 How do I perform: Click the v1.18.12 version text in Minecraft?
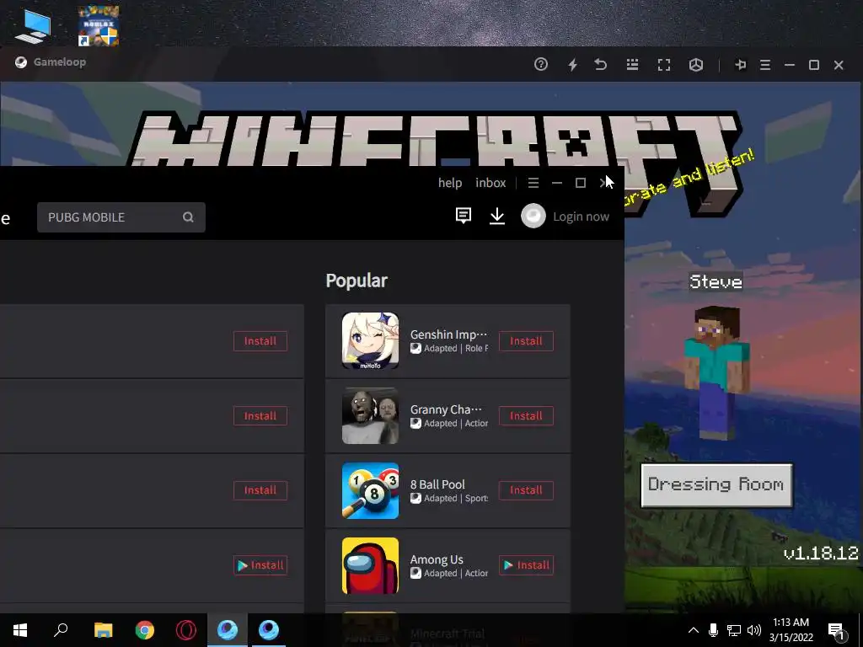pyautogui.click(x=821, y=553)
